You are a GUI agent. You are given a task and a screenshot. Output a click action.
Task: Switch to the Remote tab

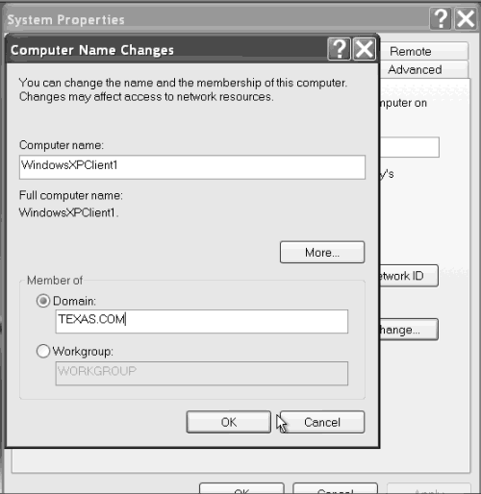click(423, 51)
